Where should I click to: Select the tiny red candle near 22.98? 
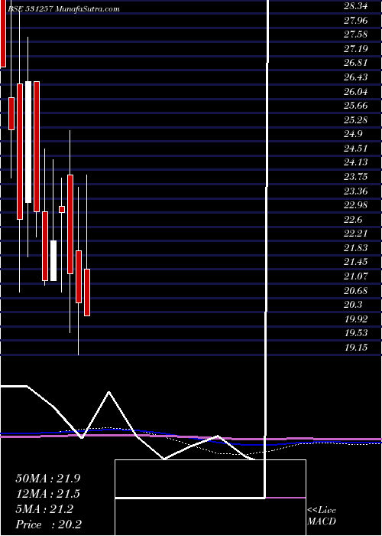coord(62,209)
